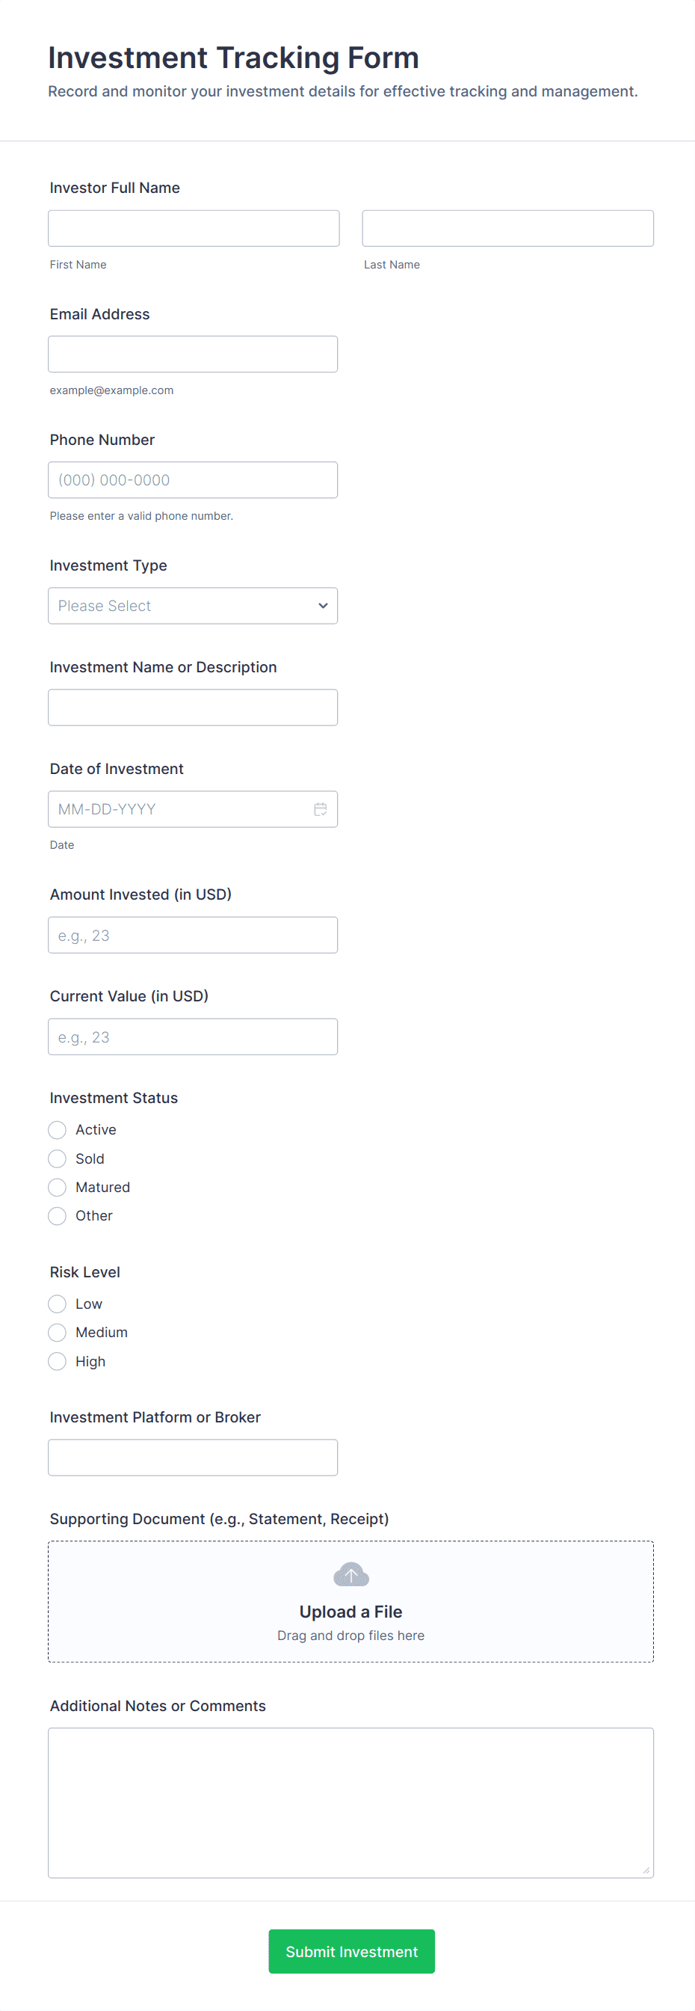
Task: Click the calendar icon in date field
Action: click(x=320, y=808)
